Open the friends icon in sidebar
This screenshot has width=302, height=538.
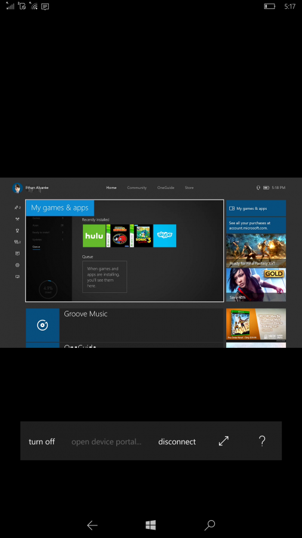click(x=17, y=207)
